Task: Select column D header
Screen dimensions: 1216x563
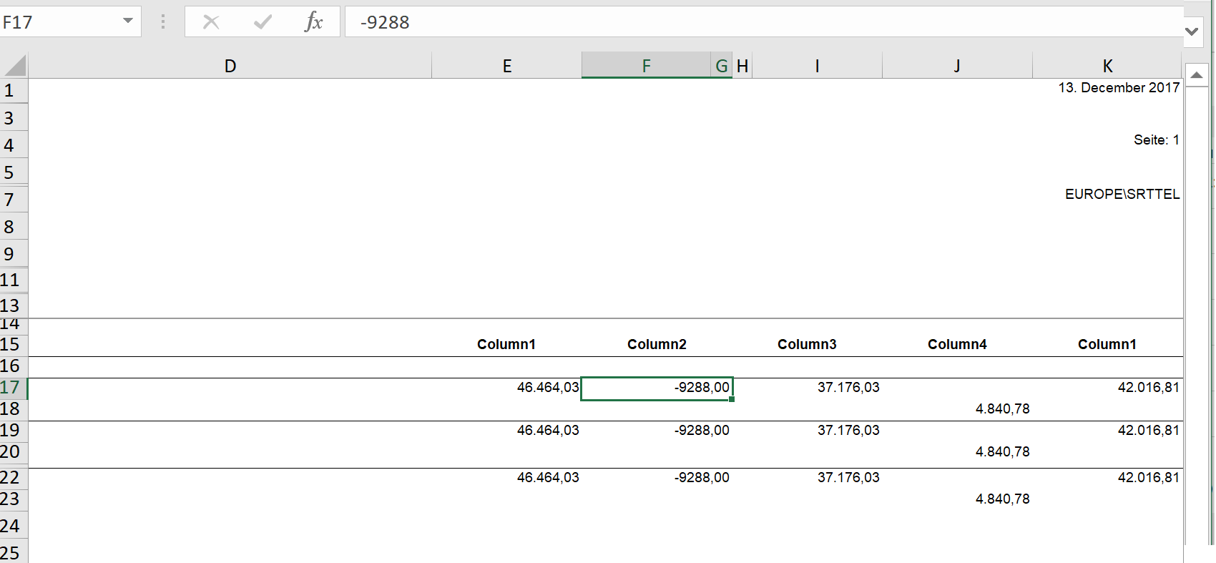Action: pos(230,67)
